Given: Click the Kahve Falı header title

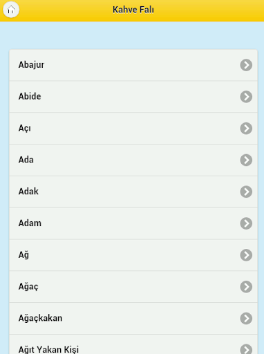Looking at the screenshot, I should click(x=133, y=10).
